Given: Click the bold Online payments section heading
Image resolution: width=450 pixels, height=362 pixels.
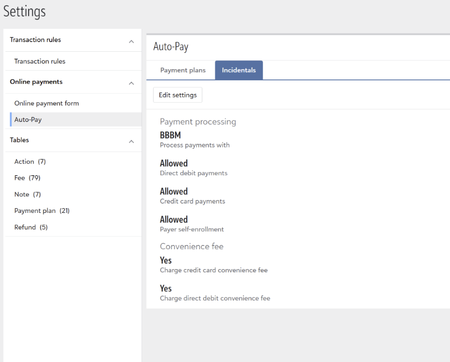Looking at the screenshot, I should (36, 82).
